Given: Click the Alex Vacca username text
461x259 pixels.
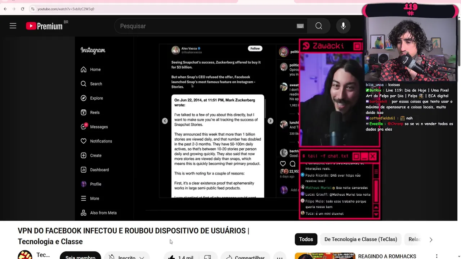Looking at the screenshot, I should click(x=189, y=49).
